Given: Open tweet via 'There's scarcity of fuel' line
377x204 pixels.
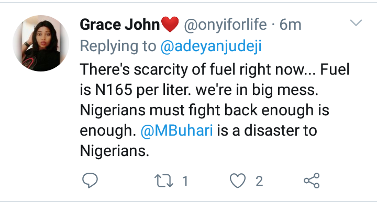Looking at the screenshot, I should click(215, 69).
